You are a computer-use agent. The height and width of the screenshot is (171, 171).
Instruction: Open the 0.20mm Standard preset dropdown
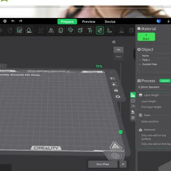pos(154,87)
